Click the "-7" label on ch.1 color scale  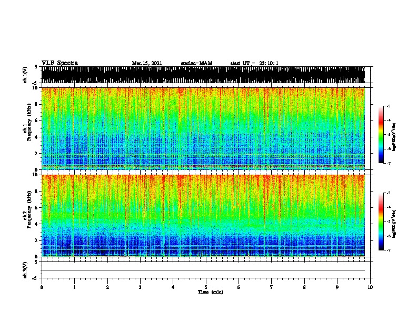(x=389, y=163)
